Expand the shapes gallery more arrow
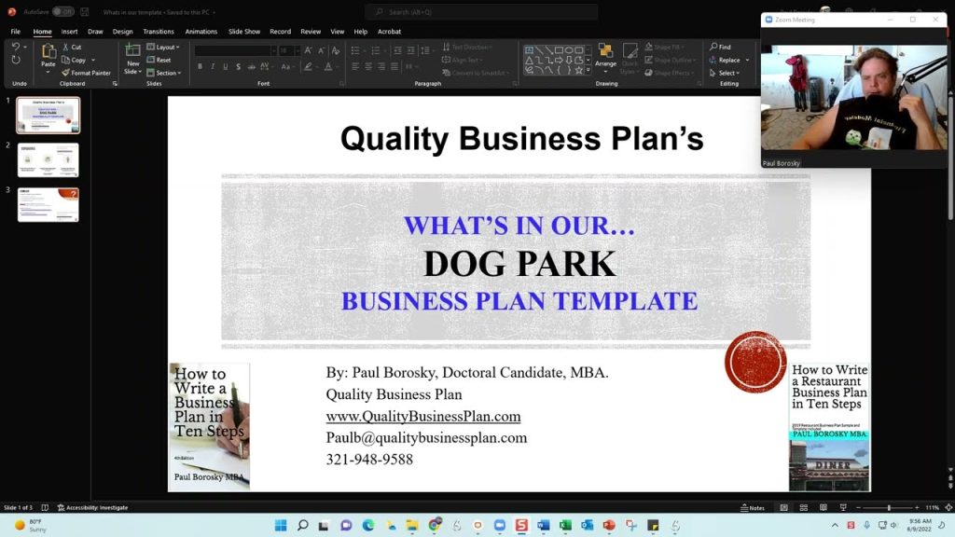955x537 pixels. tap(588, 70)
